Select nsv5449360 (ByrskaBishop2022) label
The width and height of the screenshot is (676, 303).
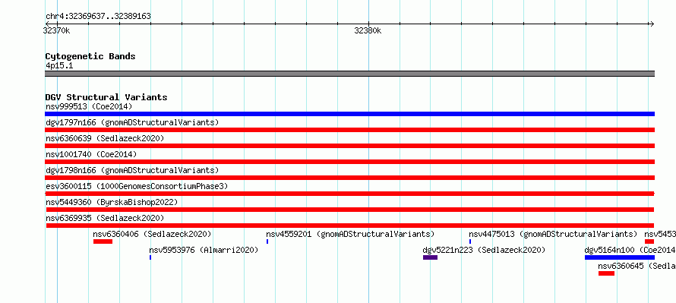coord(112,202)
